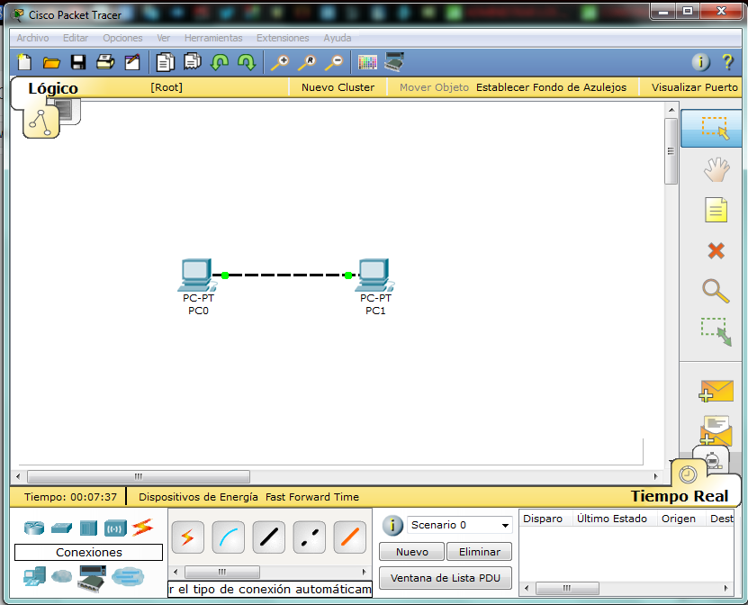Pick the Resize Shape tool

(x=714, y=331)
